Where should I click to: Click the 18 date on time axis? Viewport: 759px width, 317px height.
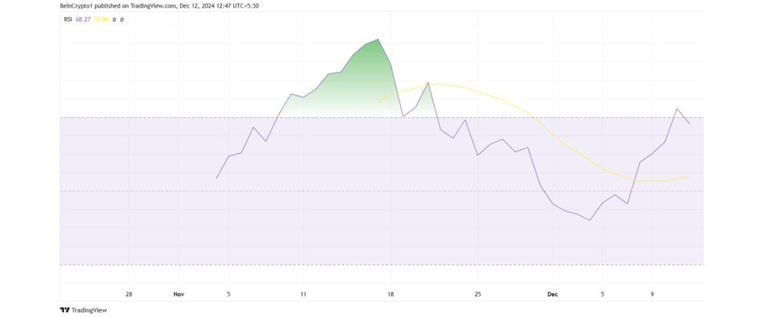[x=390, y=294]
